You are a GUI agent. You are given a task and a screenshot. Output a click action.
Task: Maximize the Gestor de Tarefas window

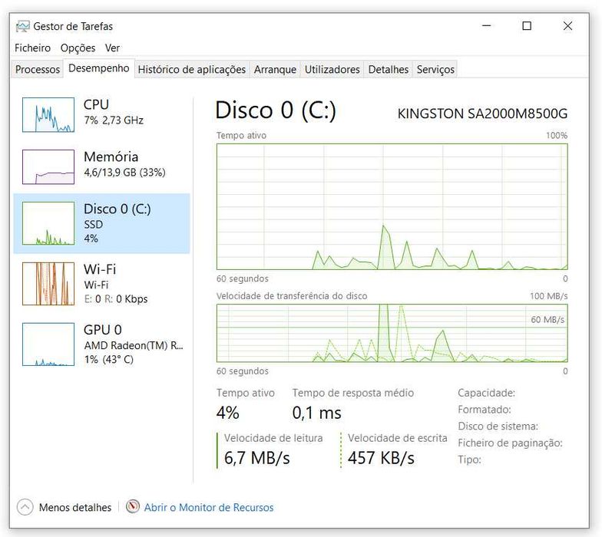pyautogui.click(x=527, y=26)
